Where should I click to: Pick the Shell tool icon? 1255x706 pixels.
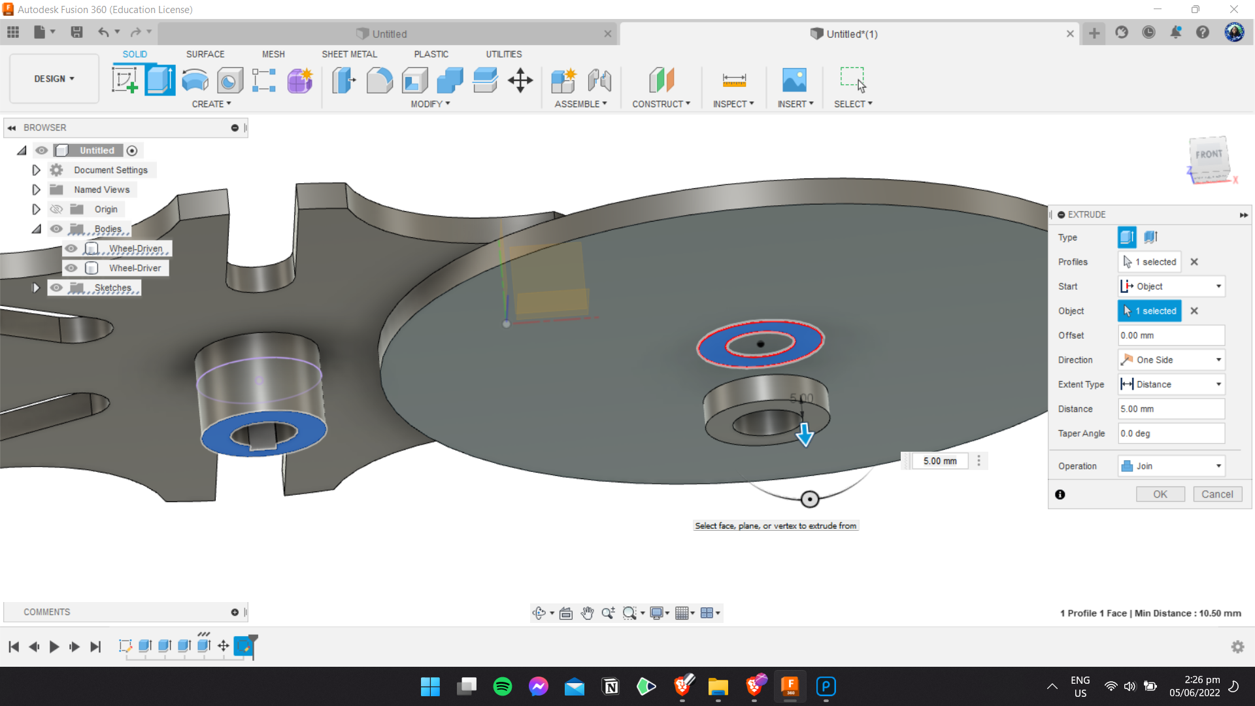(414, 80)
